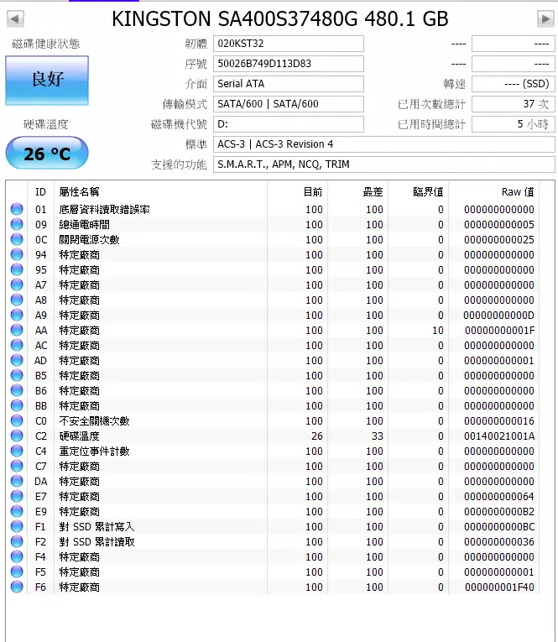Image resolution: width=558 pixels, height=642 pixels.
Task: Click status icon of row BB
Action: coord(17,405)
